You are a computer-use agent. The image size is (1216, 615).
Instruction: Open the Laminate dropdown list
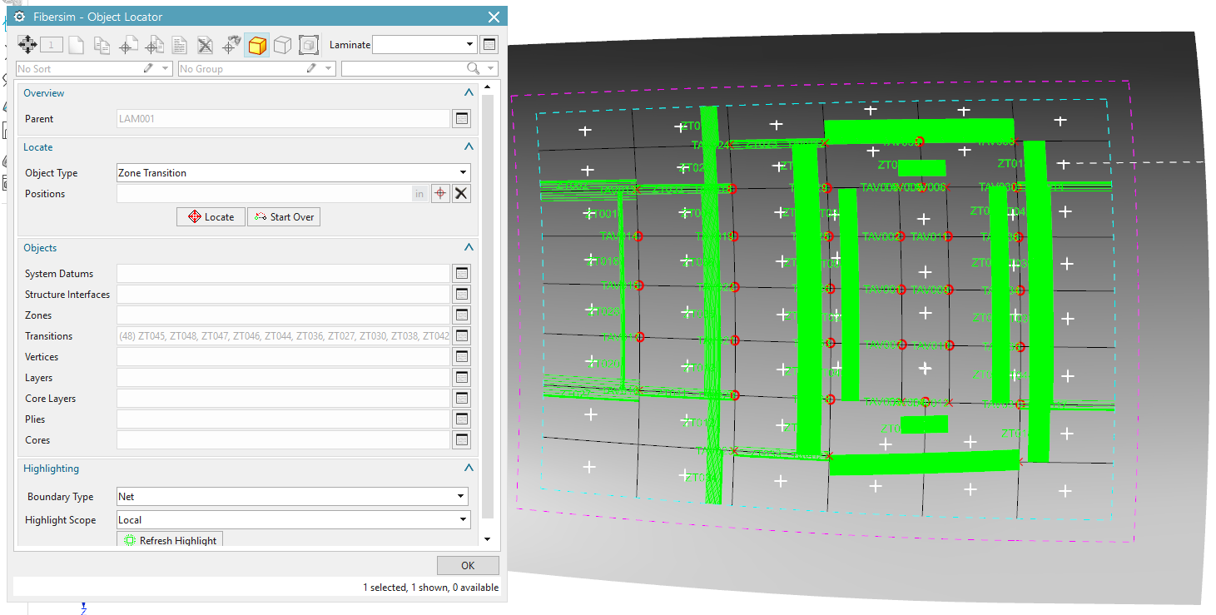pos(469,44)
